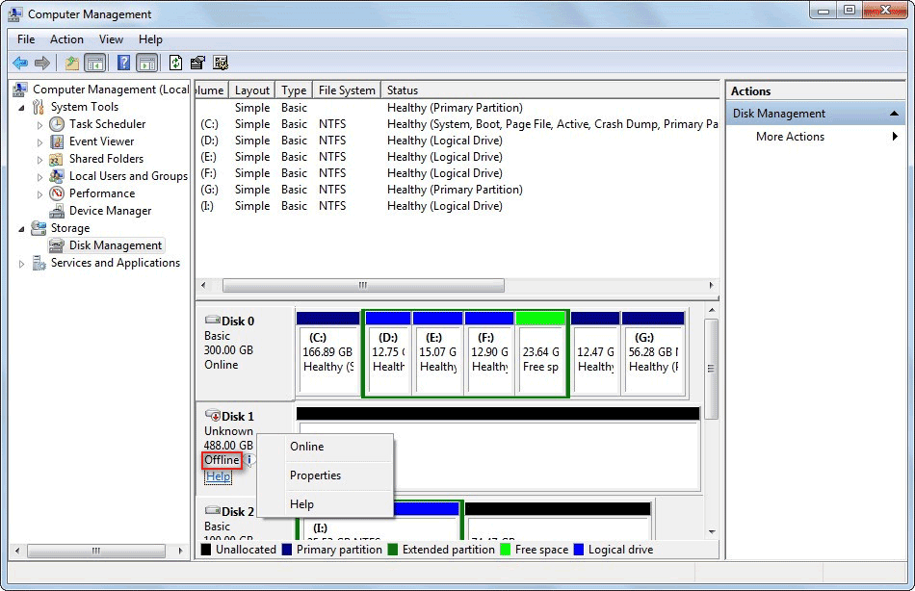Click the Up One Level folder icon
The width and height of the screenshot is (915, 591).
(71, 64)
